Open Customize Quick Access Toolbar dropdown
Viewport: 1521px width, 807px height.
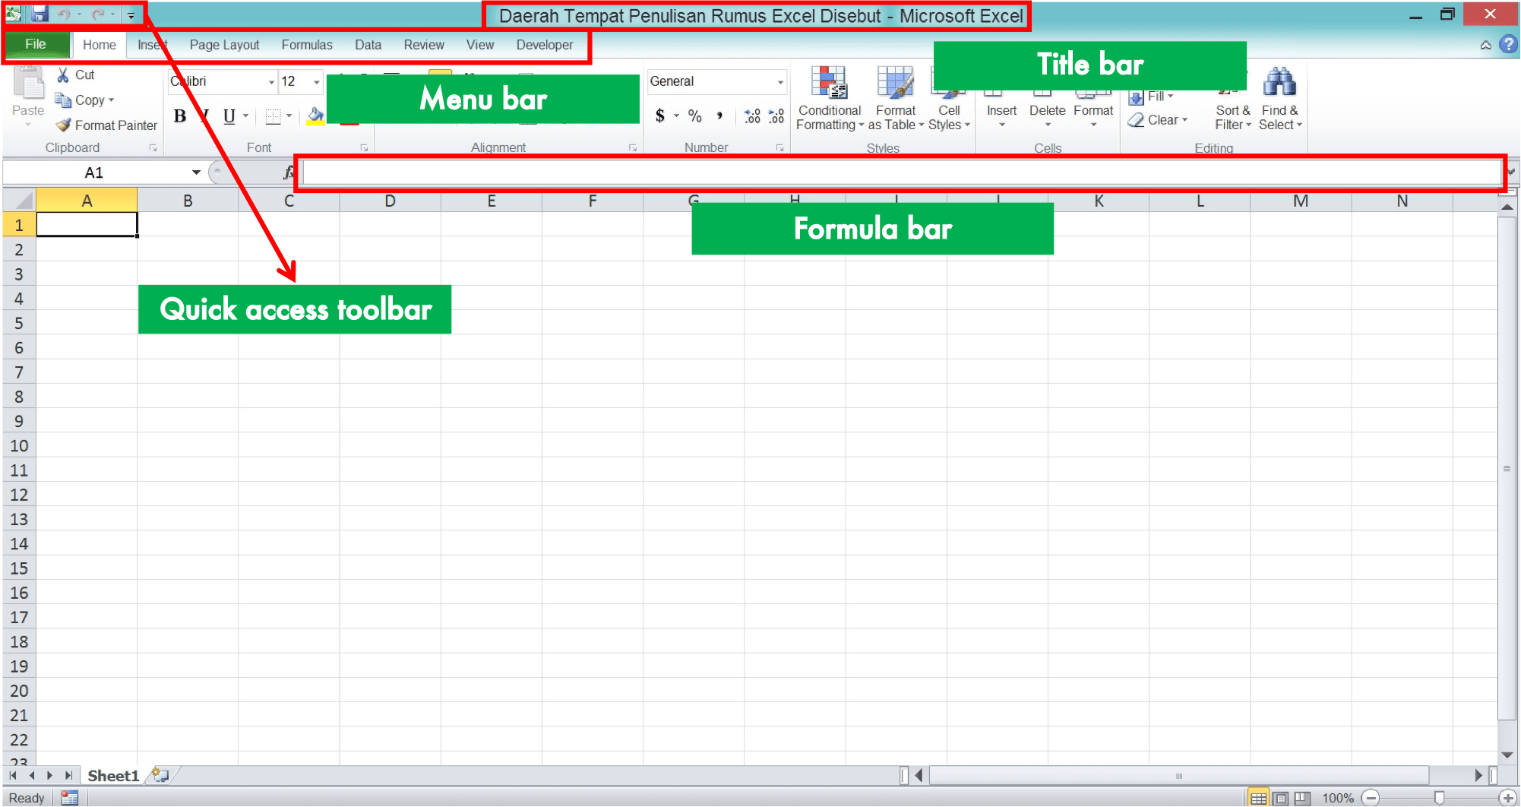(131, 15)
